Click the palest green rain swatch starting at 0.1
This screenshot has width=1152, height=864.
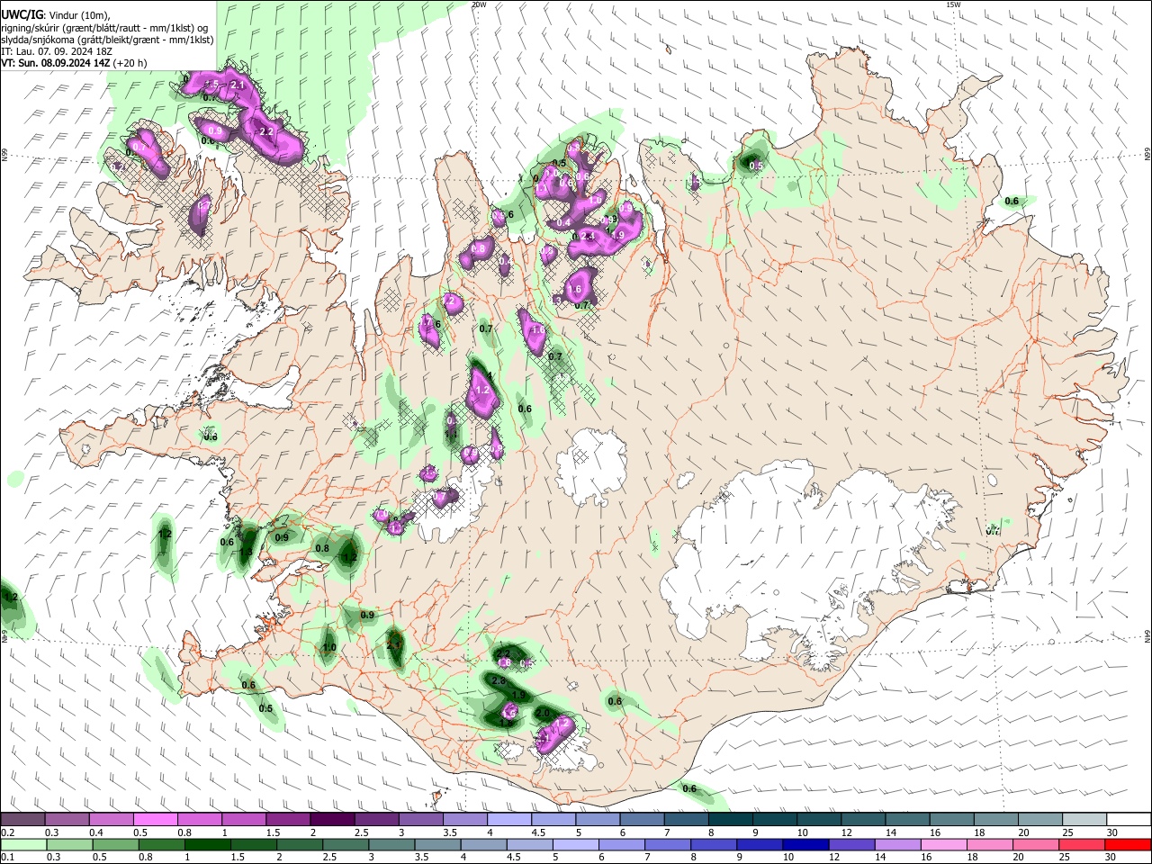(22, 844)
